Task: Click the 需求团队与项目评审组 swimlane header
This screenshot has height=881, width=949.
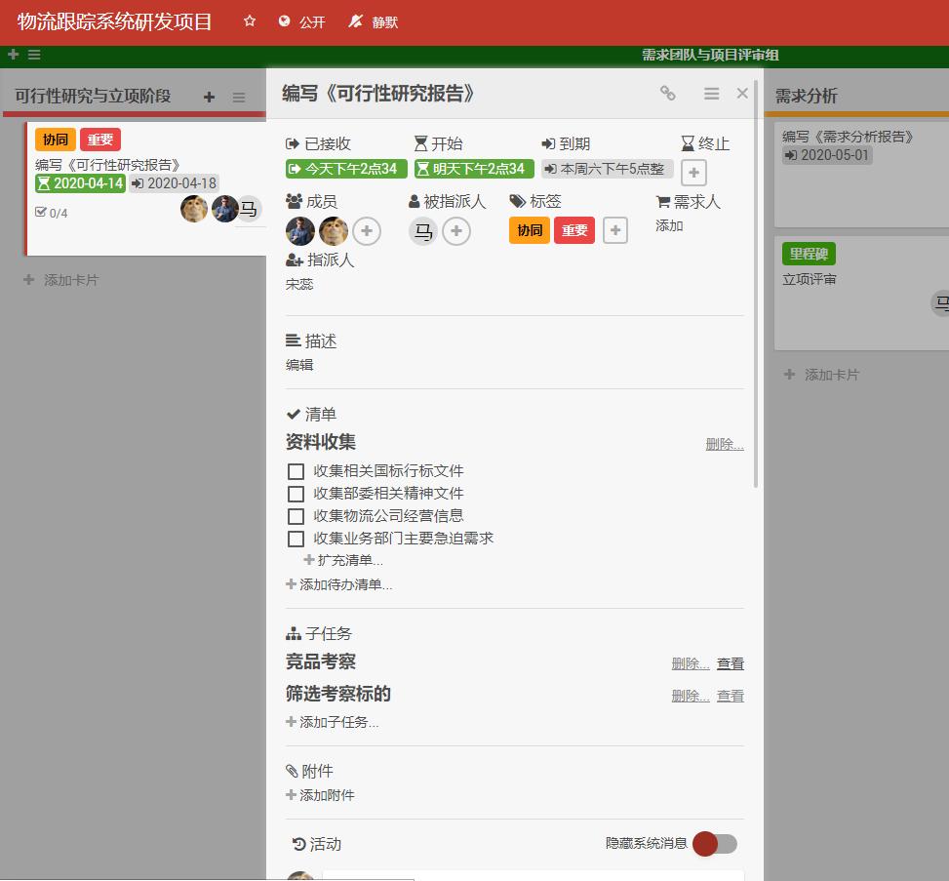Action: (710, 55)
